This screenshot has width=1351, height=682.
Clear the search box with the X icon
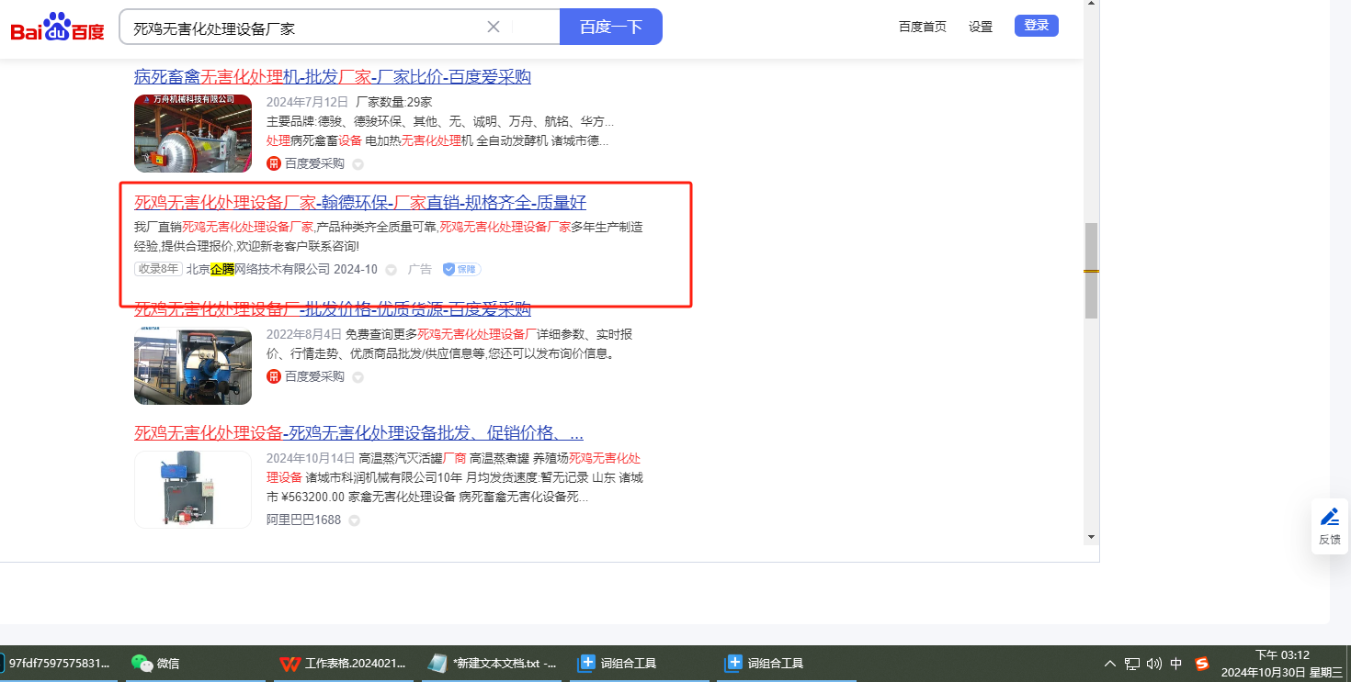click(494, 27)
